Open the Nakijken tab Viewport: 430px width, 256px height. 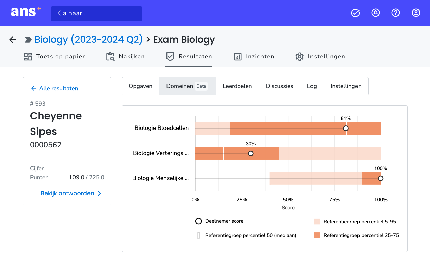[125, 57]
